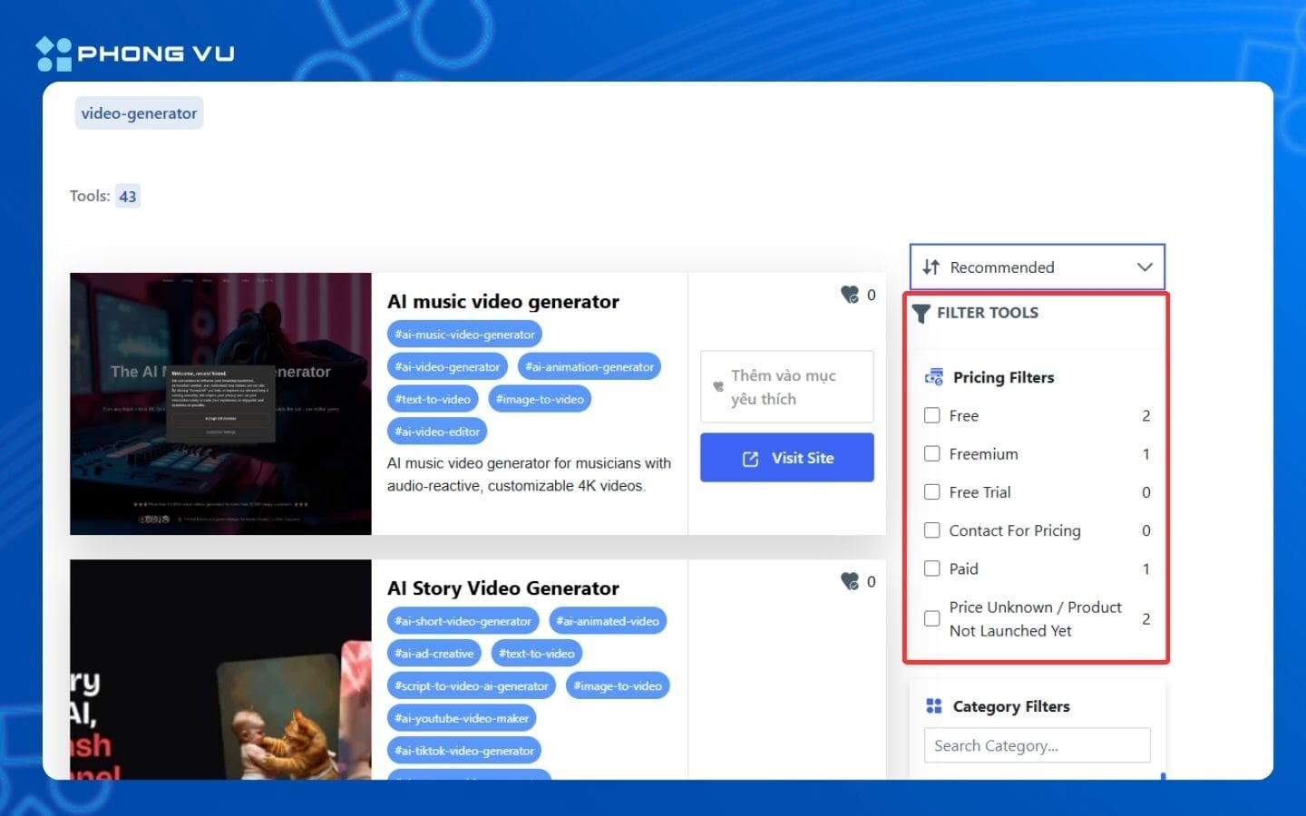The width and height of the screenshot is (1306, 816).
Task: Select the #ai-video-generator tag
Action: 447,367
